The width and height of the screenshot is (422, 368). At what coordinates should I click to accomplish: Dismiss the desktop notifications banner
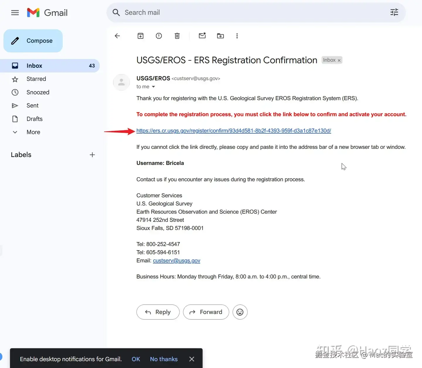pyautogui.click(x=192, y=359)
